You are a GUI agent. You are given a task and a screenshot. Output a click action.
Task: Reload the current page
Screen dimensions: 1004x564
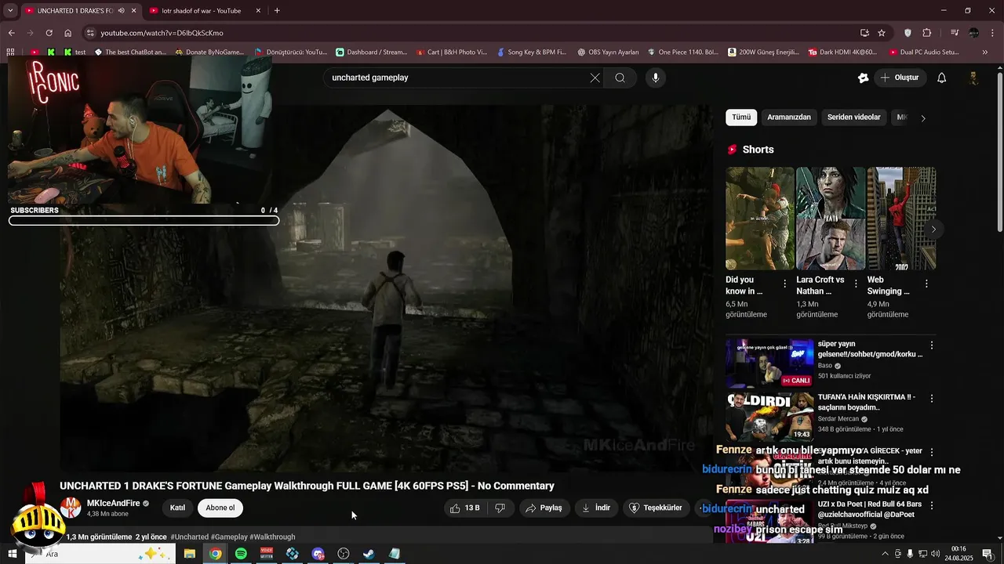49,33
